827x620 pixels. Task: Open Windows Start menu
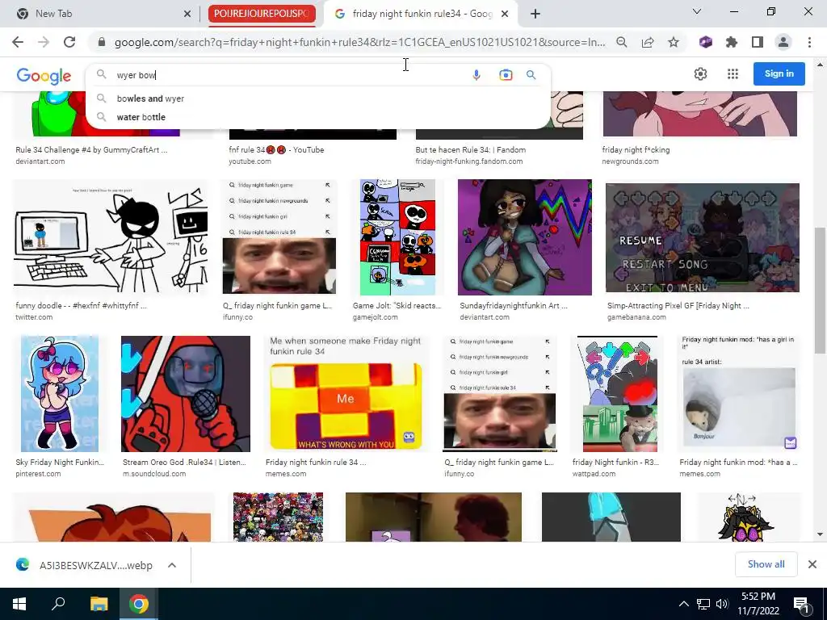point(19,604)
